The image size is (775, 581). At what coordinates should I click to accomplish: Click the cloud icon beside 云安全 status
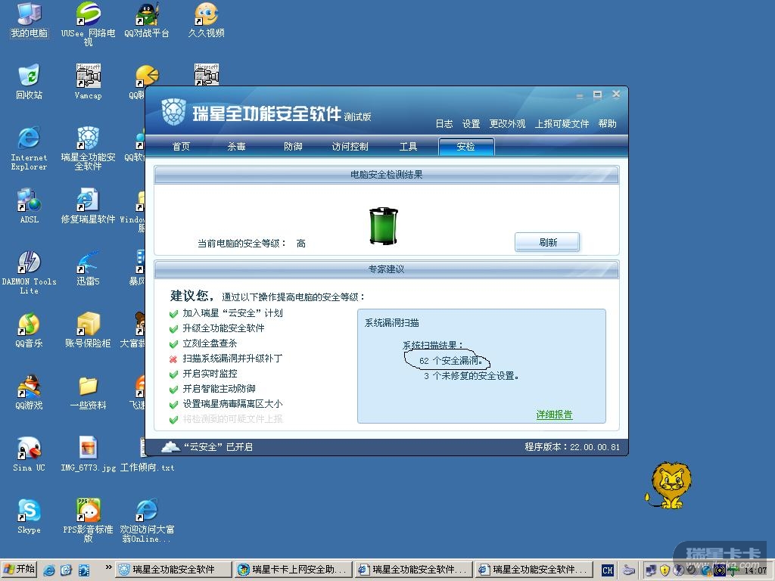click(x=170, y=446)
